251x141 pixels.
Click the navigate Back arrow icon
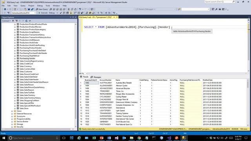coord(5,9)
